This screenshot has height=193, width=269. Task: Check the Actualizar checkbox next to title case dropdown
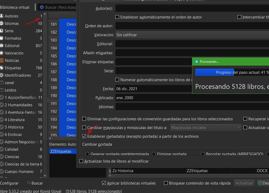(x=245, y=127)
